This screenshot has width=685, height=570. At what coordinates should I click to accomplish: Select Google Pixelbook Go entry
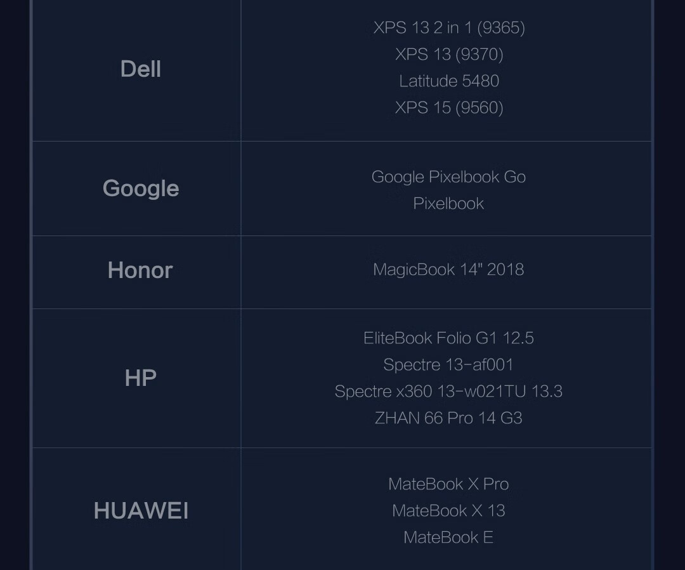[448, 177]
